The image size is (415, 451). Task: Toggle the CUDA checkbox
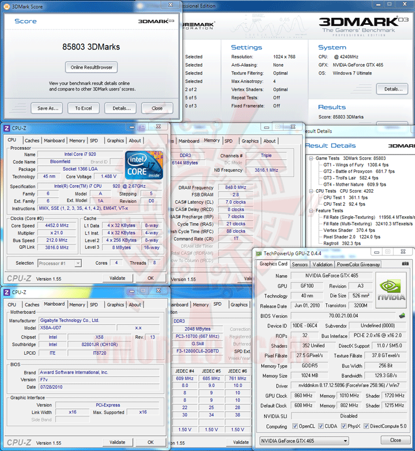tap(320, 426)
